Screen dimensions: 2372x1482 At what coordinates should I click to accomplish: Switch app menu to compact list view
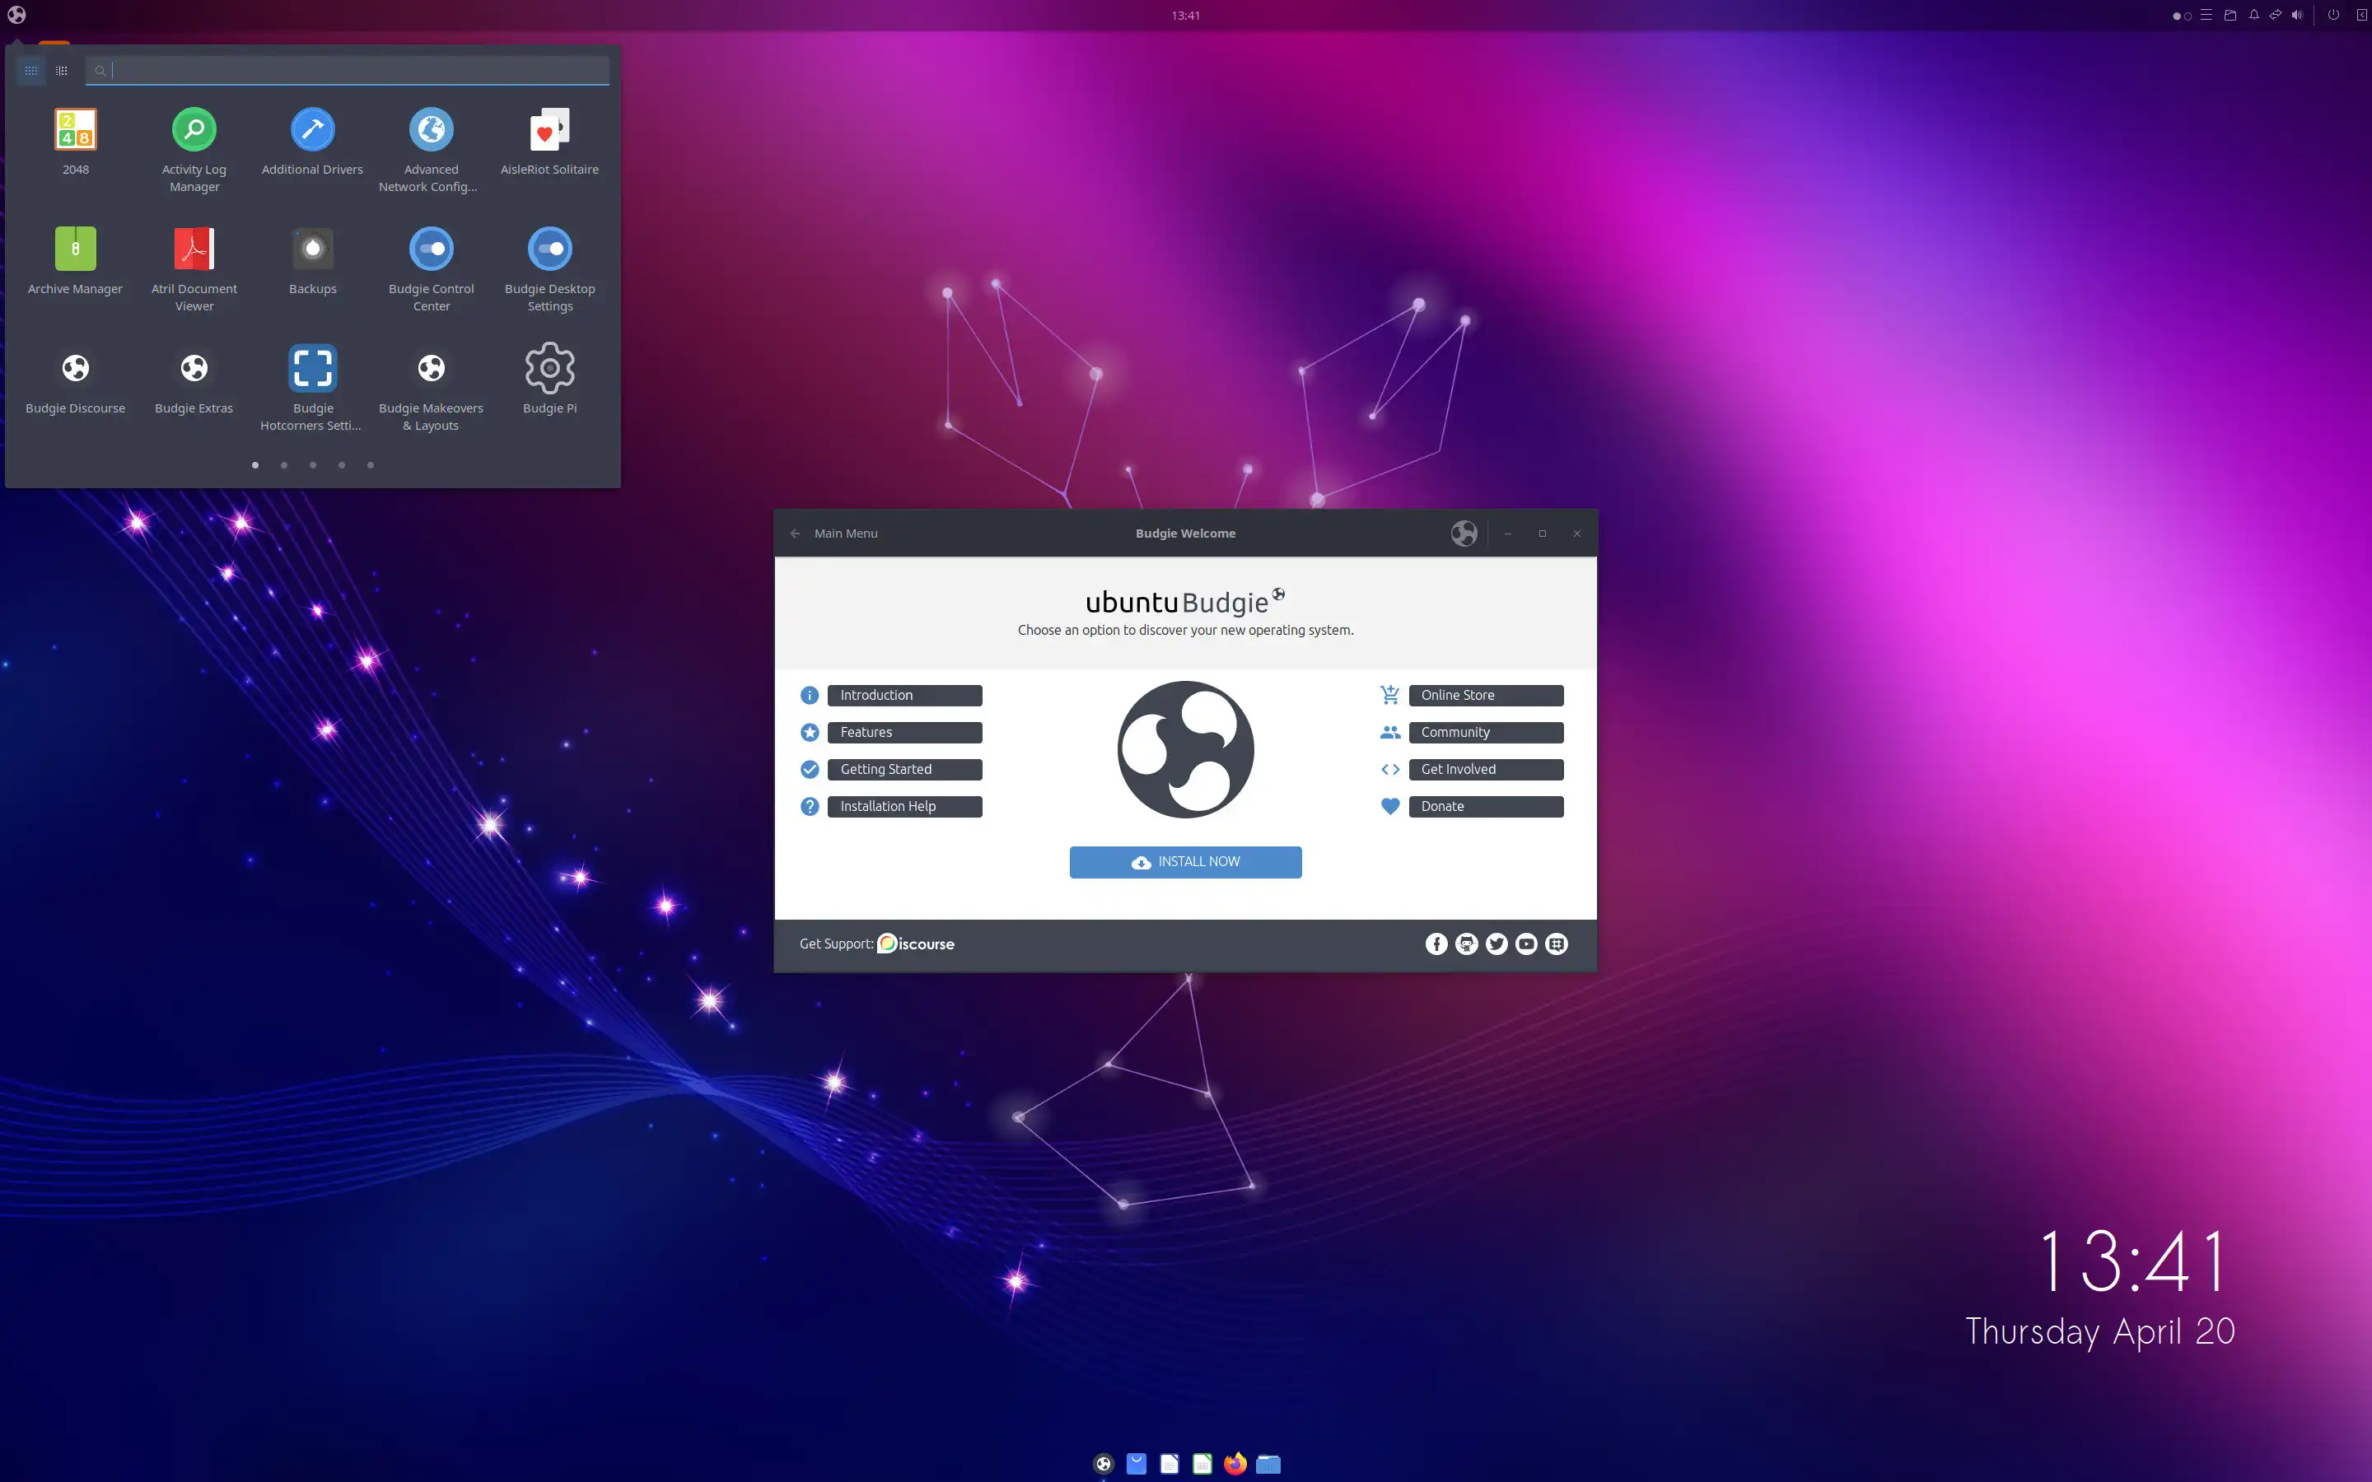[x=62, y=71]
